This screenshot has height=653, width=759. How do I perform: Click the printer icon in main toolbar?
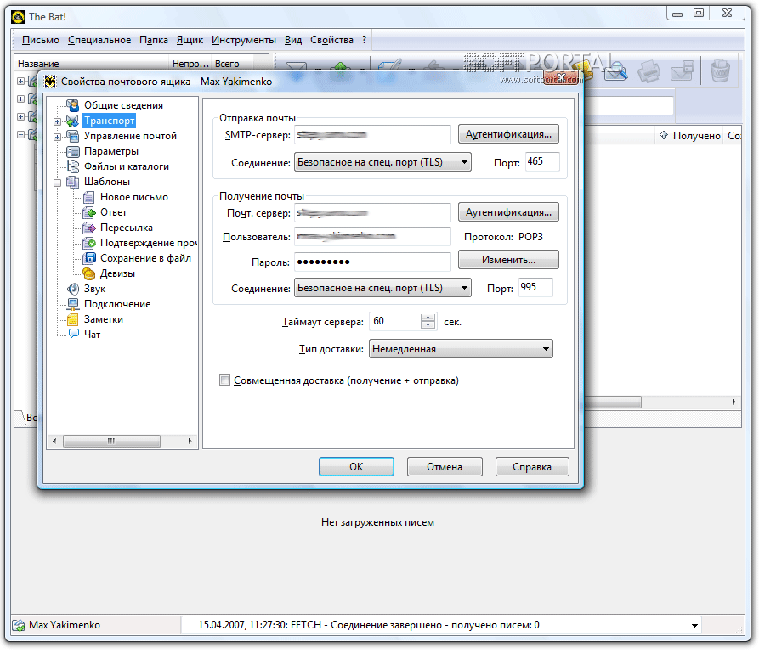click(649, 71)
